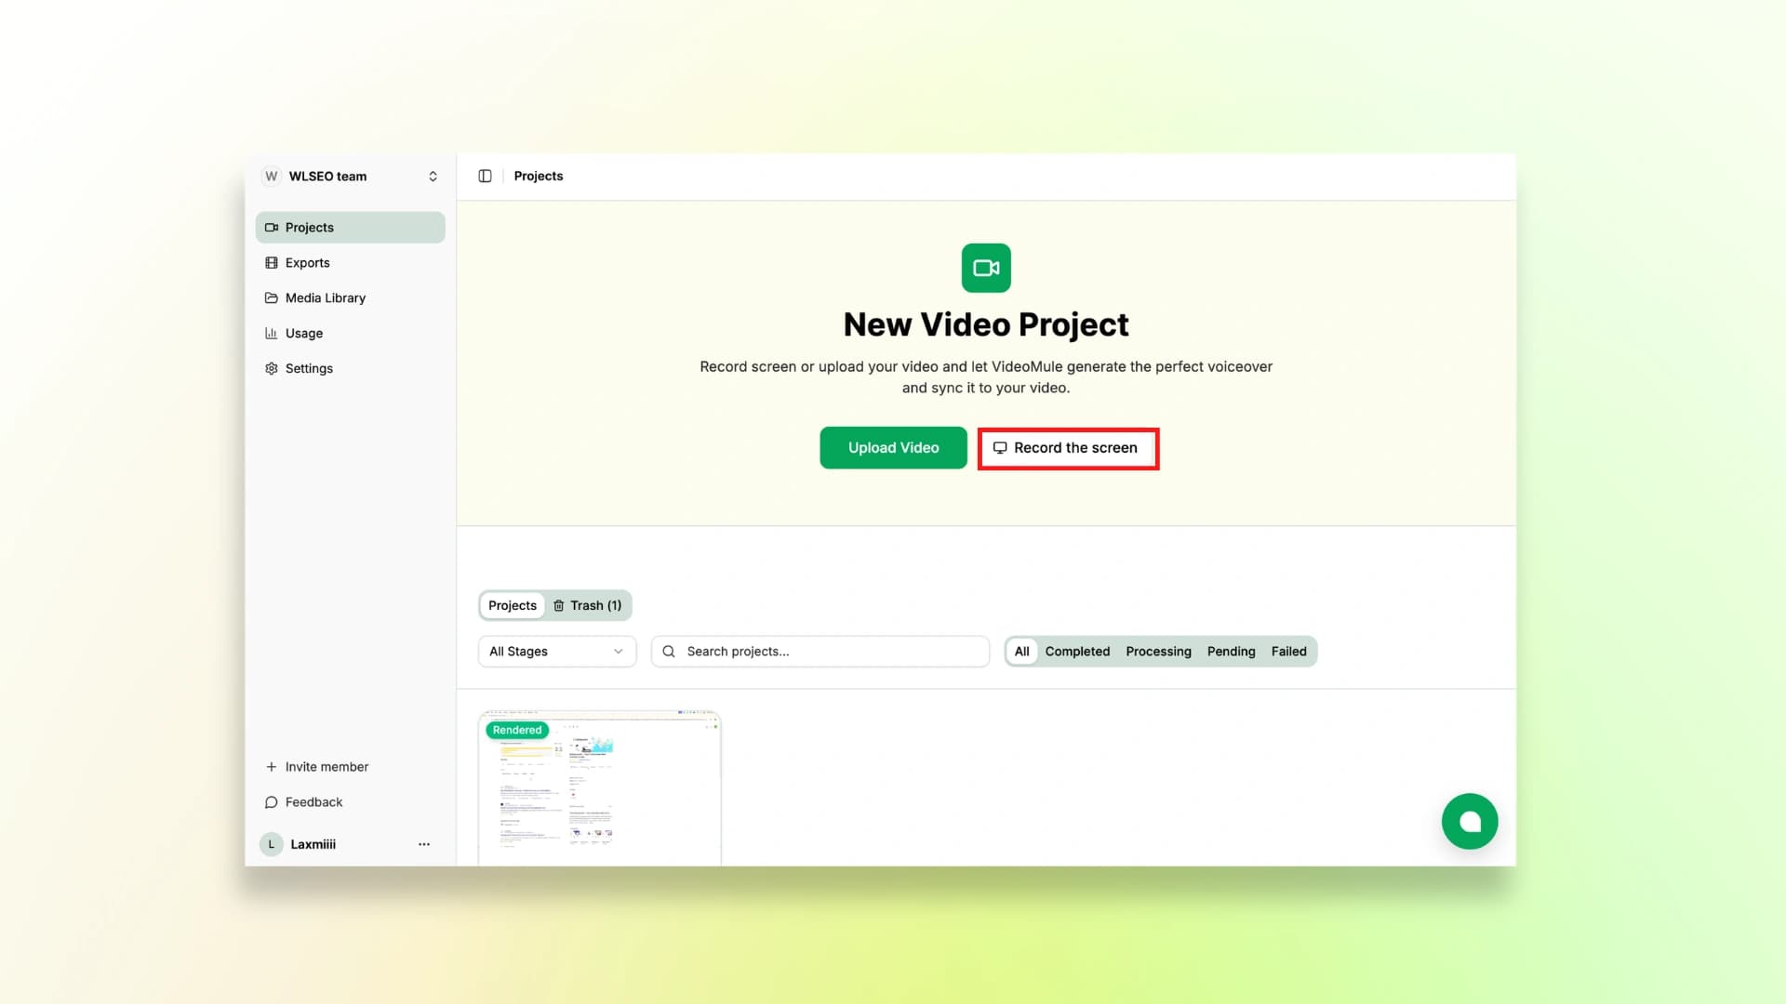Click the Usage chart icon
The height and width of the screenshot is (1004, 1786).
click(271, 333)
